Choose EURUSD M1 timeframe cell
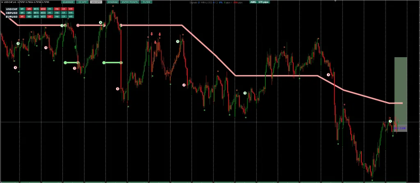This screenshot has height=183, width=420. pos(22,16)
